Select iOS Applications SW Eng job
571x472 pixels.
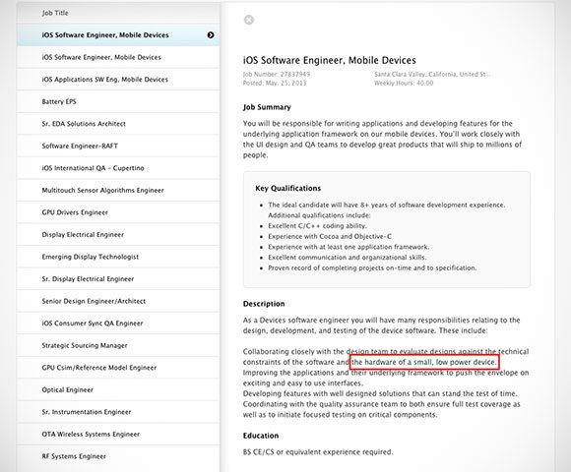pos(118,80)
